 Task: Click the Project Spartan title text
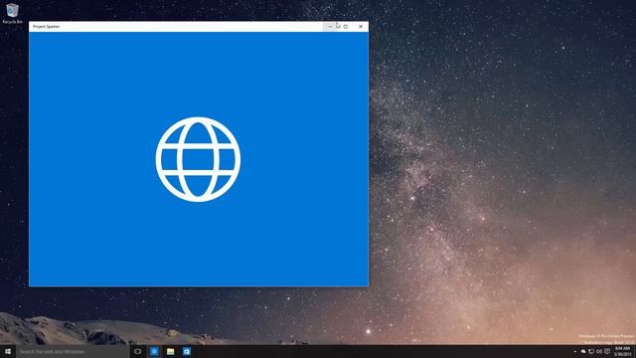pyautogui.click(x=47, y=27)
